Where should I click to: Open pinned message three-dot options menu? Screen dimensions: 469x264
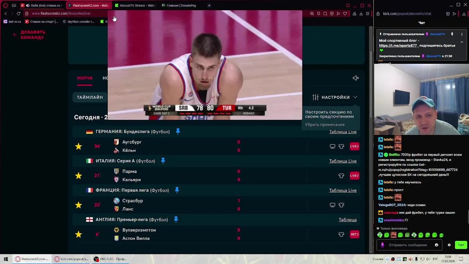462,34
